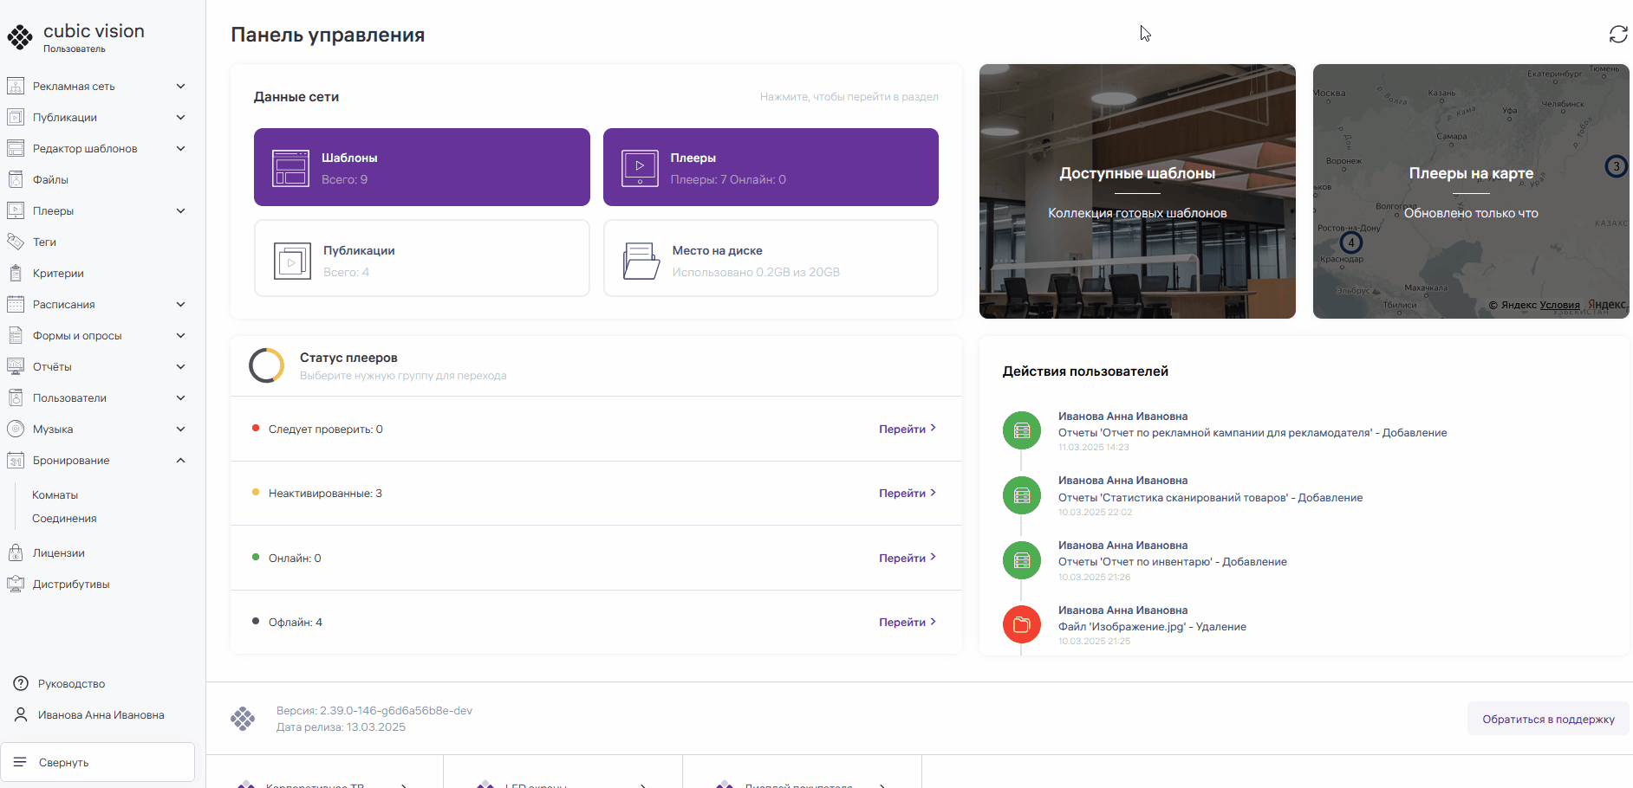
Task: Click the Tags icon in sidebar
Action: (16, 242)
